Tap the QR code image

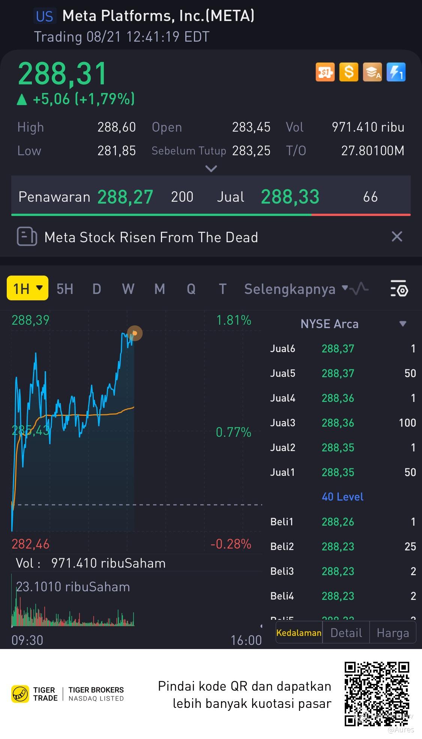point(377,694)
